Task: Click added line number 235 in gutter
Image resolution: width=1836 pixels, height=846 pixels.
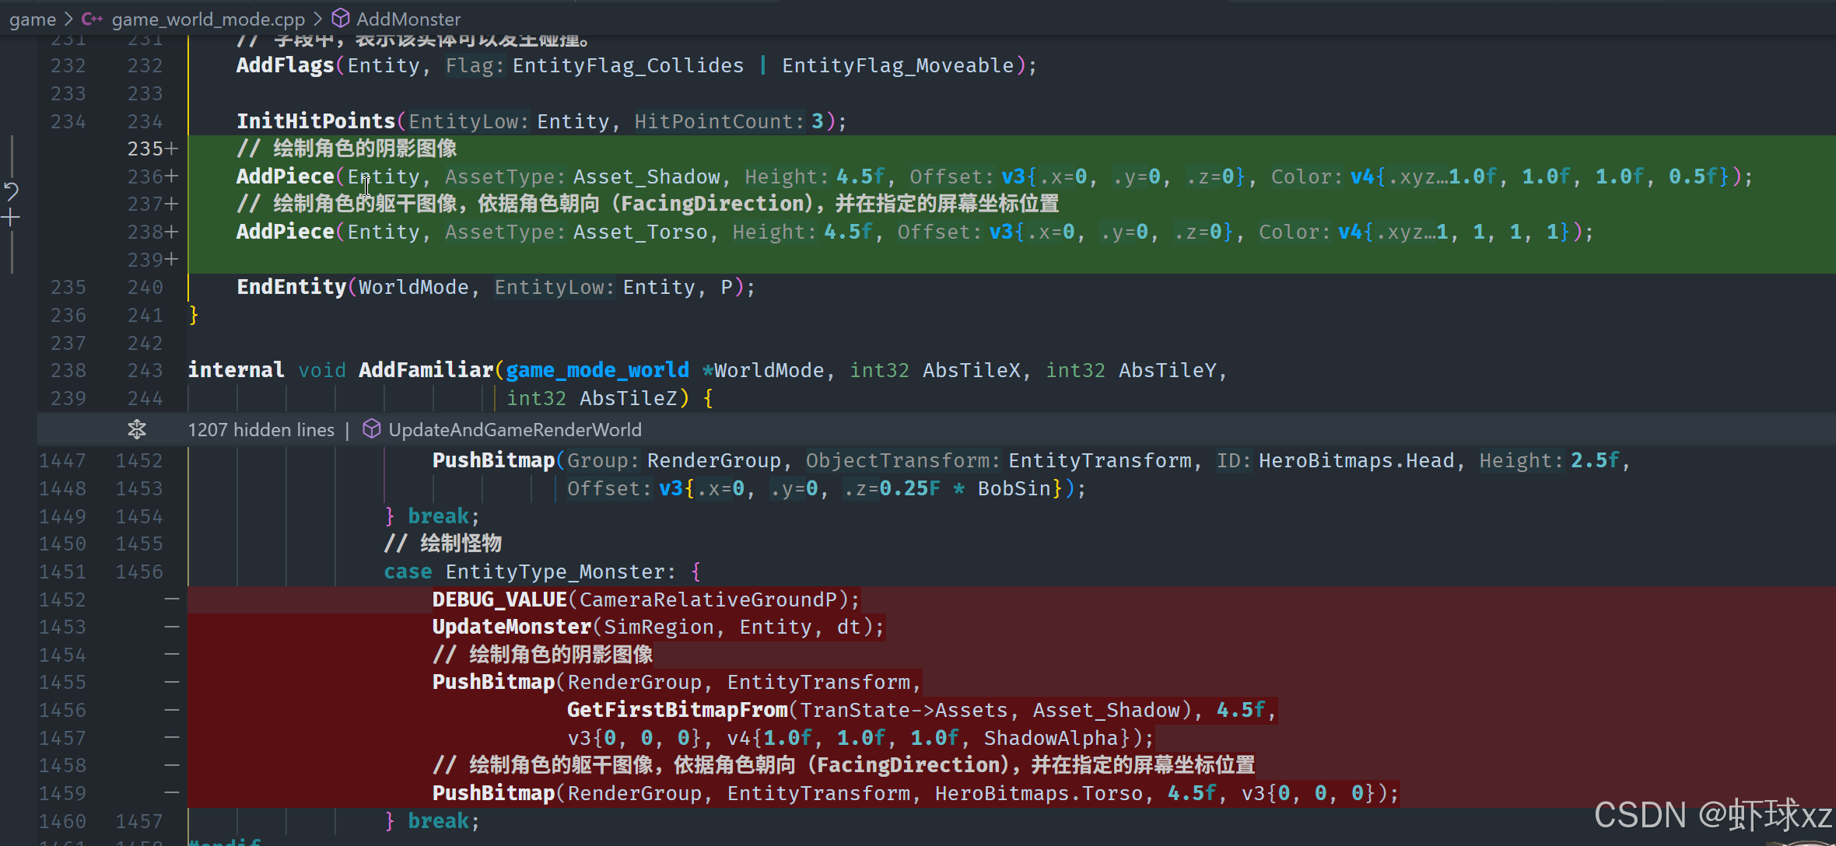Action: (x=145, y=149)
